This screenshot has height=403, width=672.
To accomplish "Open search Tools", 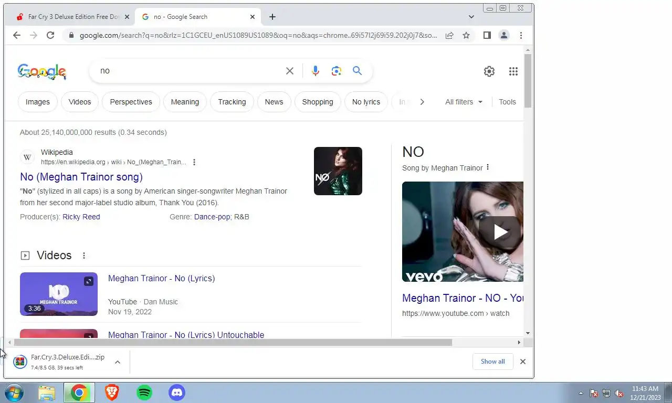I will [x=507, y=102].
